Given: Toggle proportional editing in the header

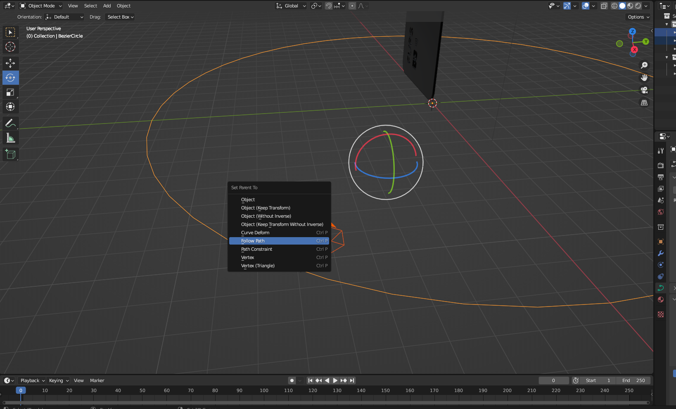Looking at the screenshot, I should pos(352,6).
